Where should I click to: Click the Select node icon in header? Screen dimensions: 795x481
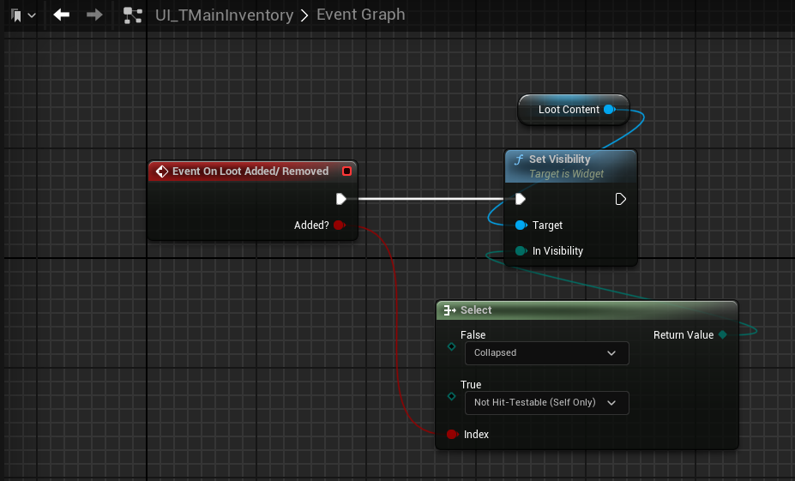tap(449, 310)
